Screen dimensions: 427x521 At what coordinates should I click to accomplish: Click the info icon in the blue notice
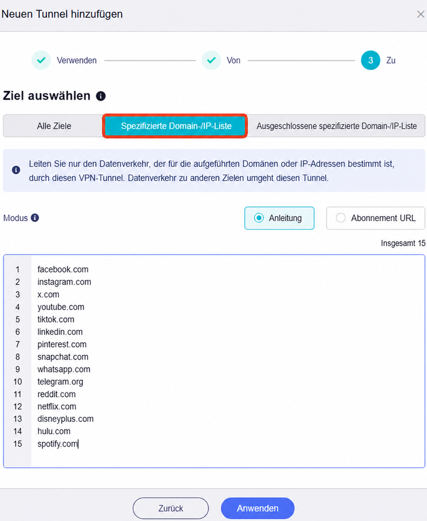16,170
